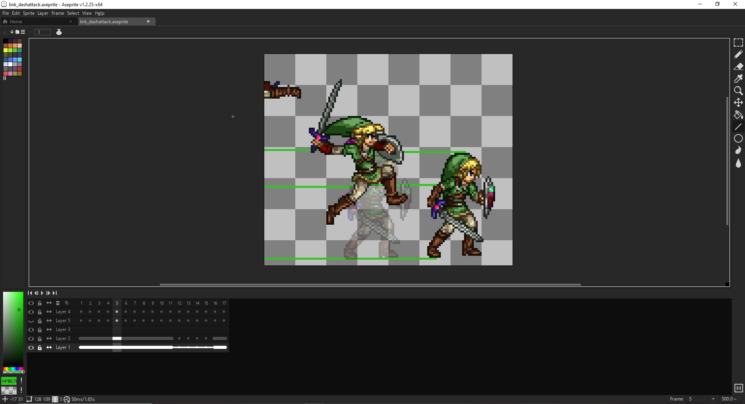This screenshot has height=404, width=745.
Task: Click the sort palette down-arrow icon
Action: [x=12, y=32]
